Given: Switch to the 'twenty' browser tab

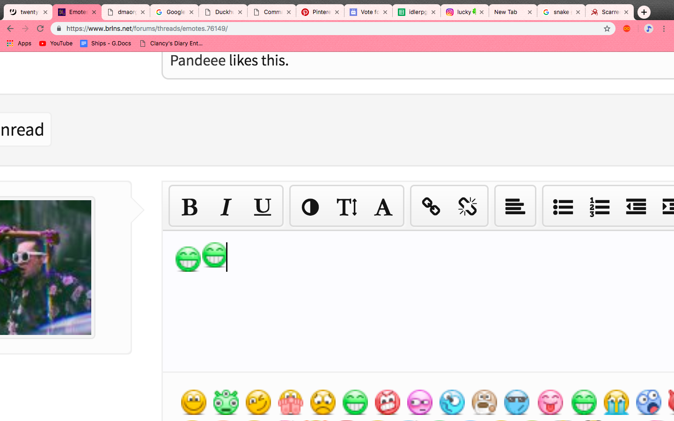Looking at the screenshot, I should [27, 12].
